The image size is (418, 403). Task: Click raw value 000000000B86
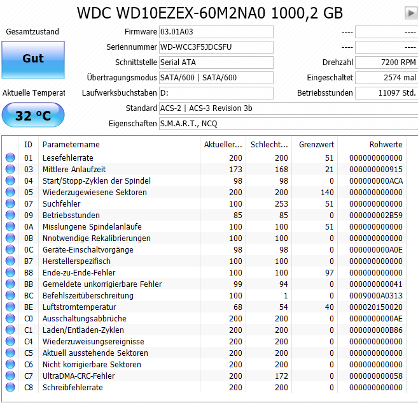click(376, 330)
